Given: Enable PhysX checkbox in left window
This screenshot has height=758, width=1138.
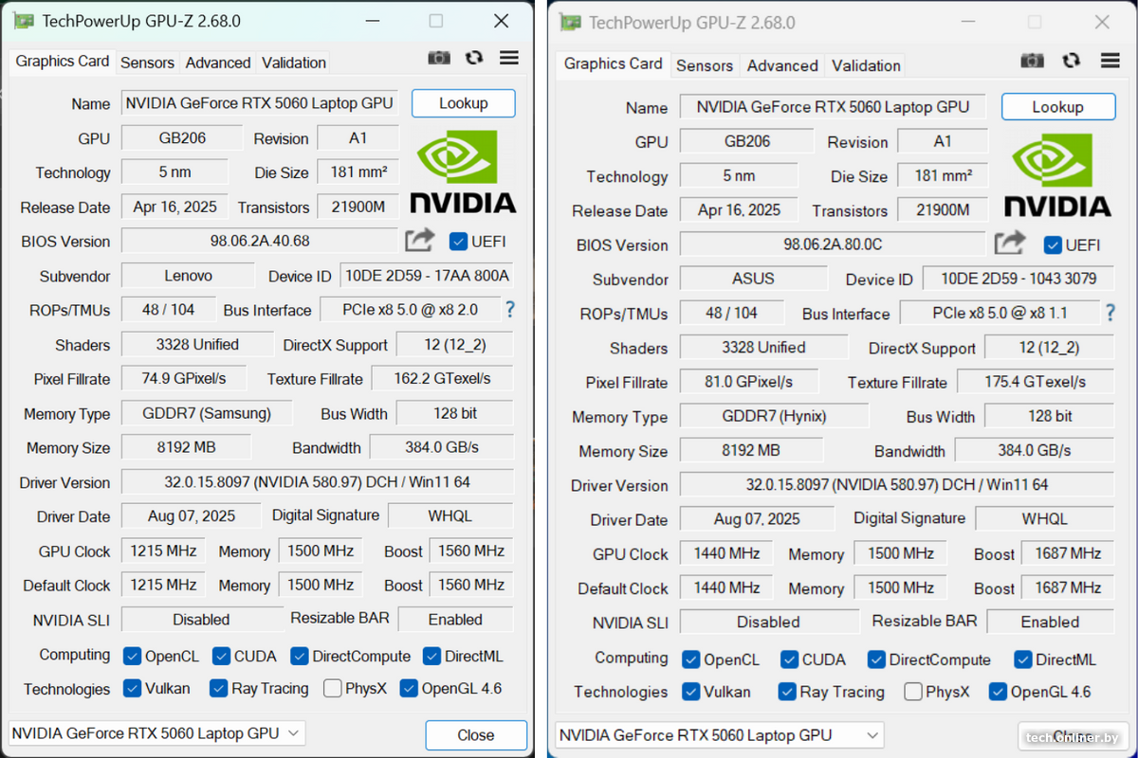Looking at the screenshot, I should (x=332, y=688).
